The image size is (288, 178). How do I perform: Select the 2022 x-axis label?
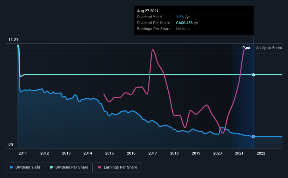(x=261, y=153)
